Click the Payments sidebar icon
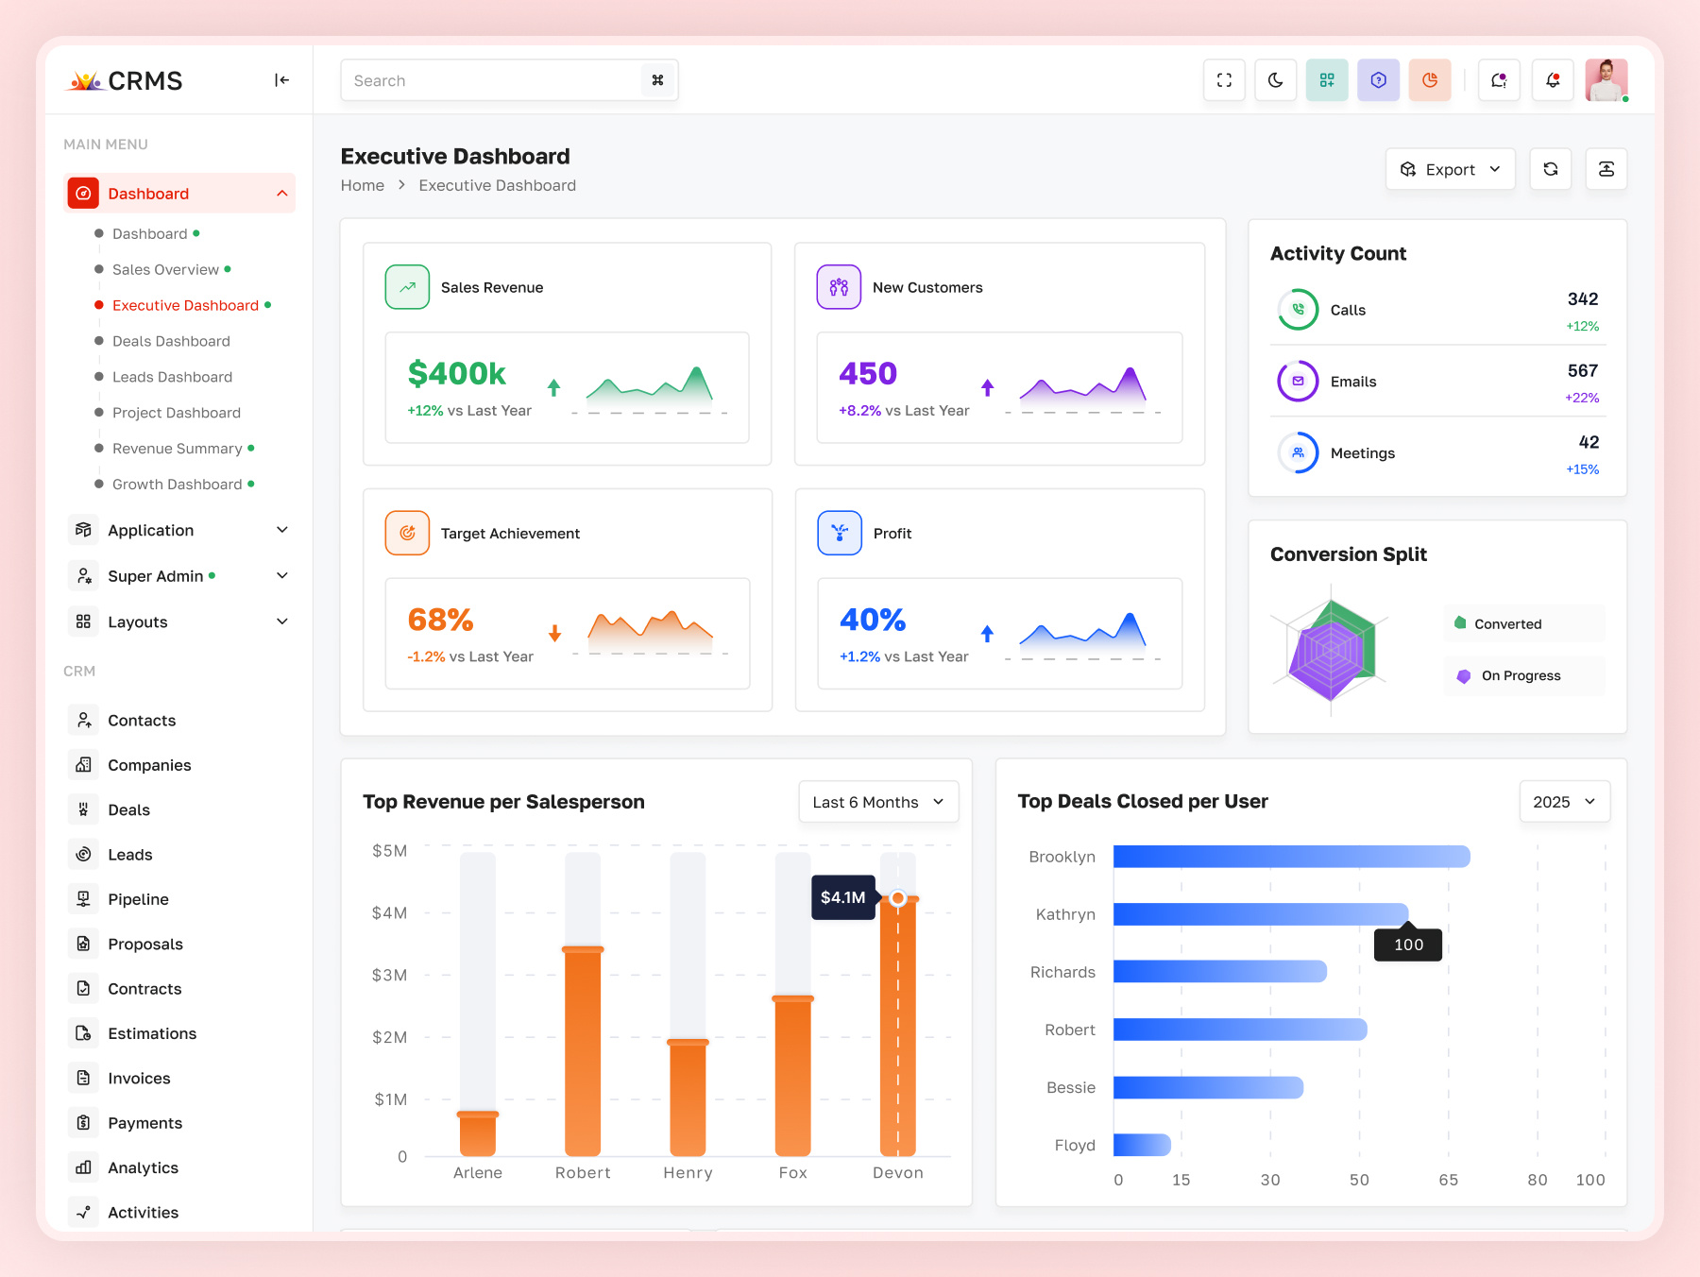Image resolution: width=1700 pixels, height=1277 pixels. tap(83, 1122)
